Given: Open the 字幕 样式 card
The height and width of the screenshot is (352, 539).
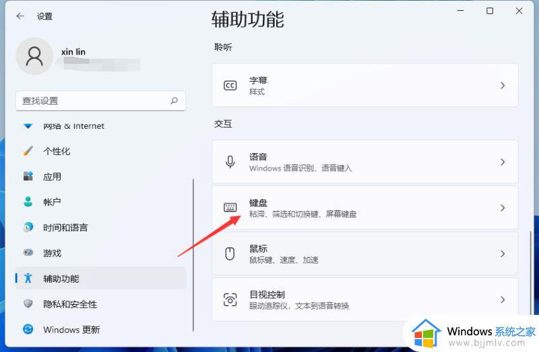Looking at the screenshot, I should point(365,86).
